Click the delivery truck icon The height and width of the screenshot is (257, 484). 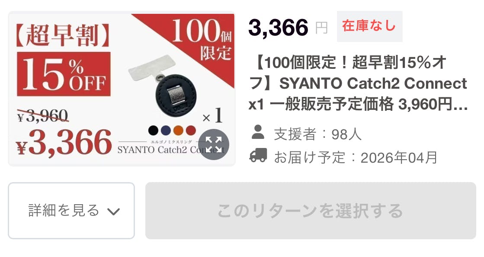click(x=258, y=155)
